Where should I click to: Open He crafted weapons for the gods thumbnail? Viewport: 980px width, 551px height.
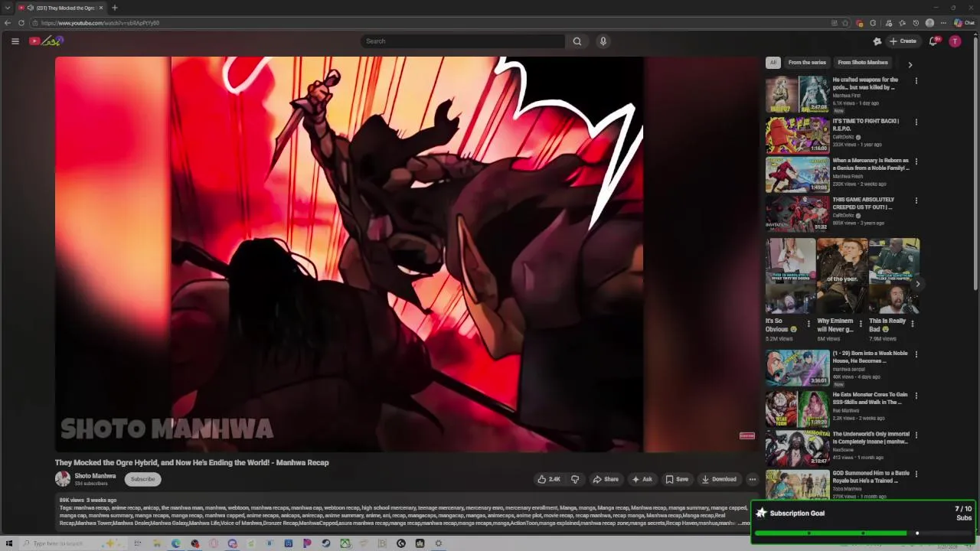click(797, 94)
